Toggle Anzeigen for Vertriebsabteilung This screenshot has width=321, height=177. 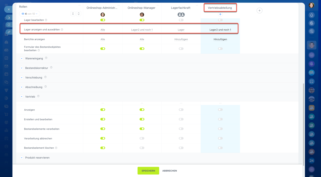click(x=220, y=110)
